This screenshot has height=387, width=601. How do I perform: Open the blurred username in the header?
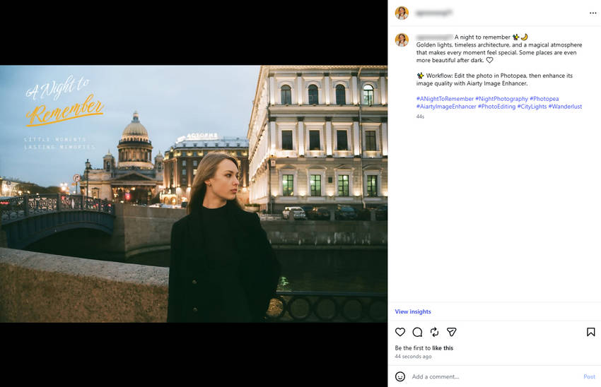click(x=434, y=13)
